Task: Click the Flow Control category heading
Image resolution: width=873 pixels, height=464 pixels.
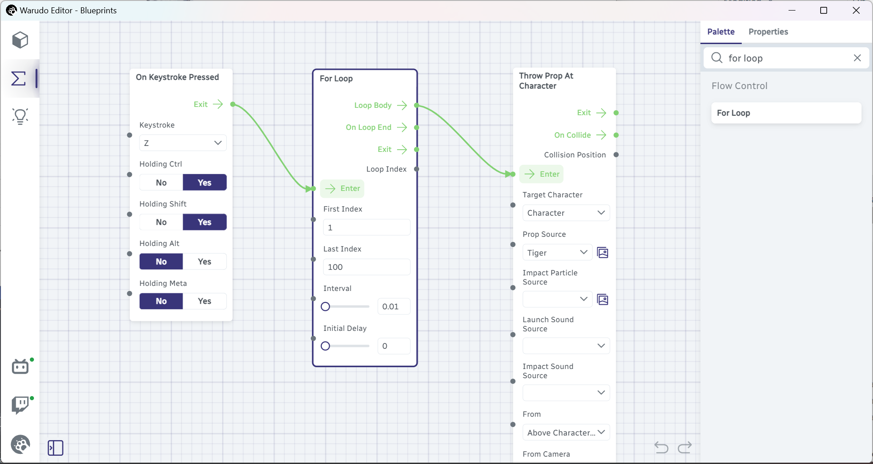Action: [739, 86]
